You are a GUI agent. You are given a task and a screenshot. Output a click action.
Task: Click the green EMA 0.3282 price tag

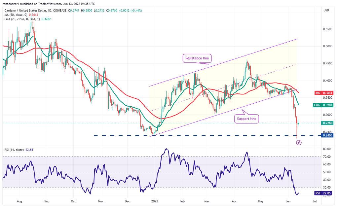(324, 105)
